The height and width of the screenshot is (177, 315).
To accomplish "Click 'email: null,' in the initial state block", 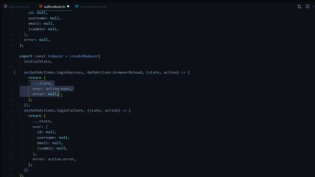I will tap(41, 24).
